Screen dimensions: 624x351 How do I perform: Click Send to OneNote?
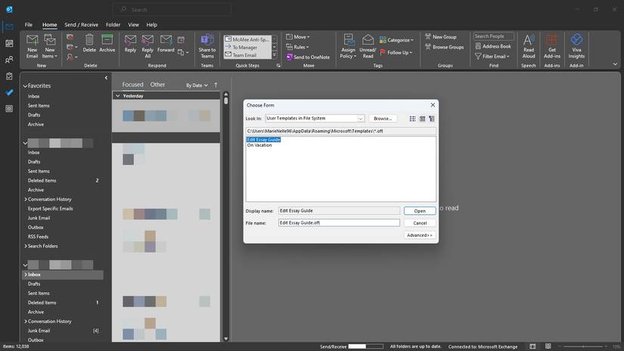[x=308, y=57]
